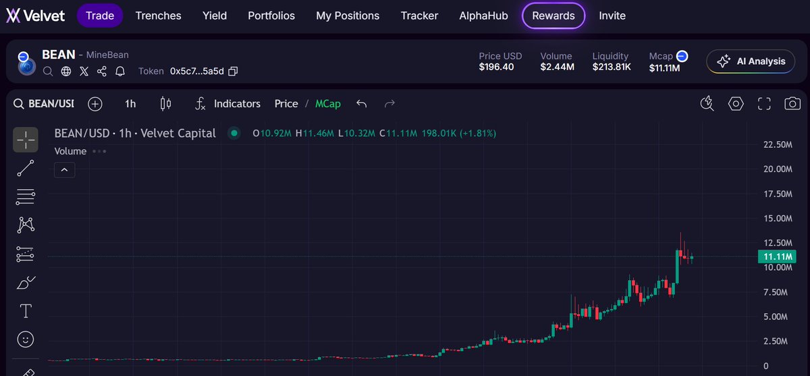
Task: Go to the Yield tab
Action: (215, 16)
